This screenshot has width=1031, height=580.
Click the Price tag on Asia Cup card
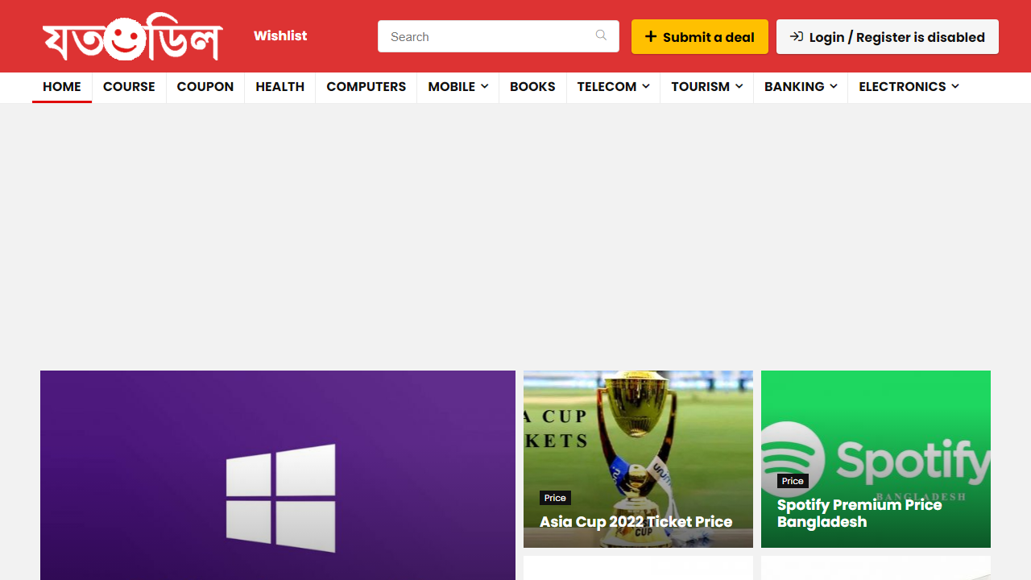point(555,498)
